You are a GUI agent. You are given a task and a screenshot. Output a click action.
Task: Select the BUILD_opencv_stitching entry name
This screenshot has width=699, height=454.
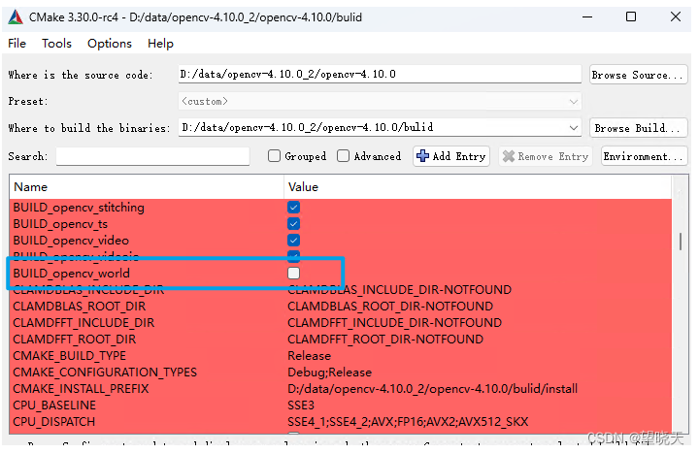pos(79,208)
